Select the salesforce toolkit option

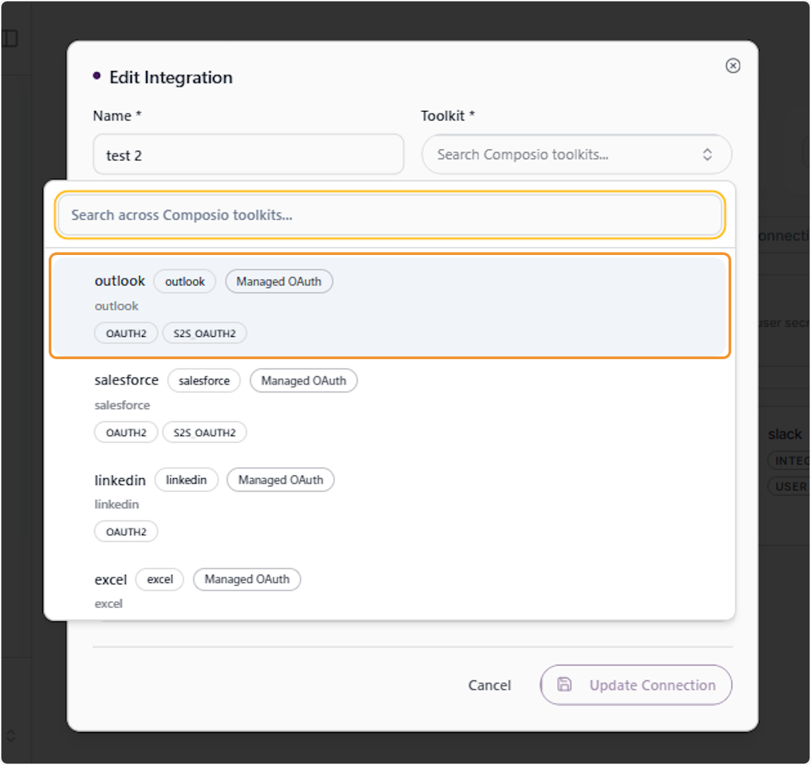[x=390, y=405]
